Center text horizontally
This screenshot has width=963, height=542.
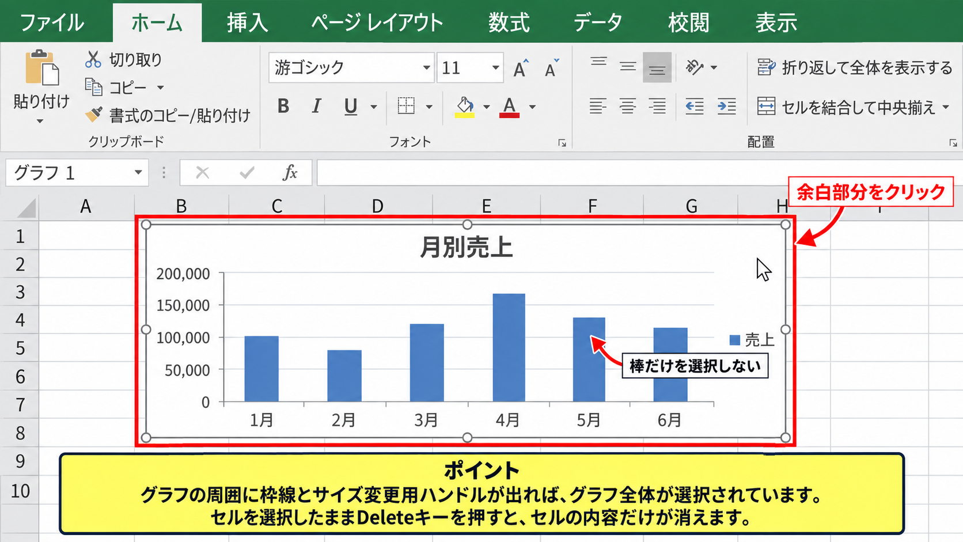[x=628, y=106]
